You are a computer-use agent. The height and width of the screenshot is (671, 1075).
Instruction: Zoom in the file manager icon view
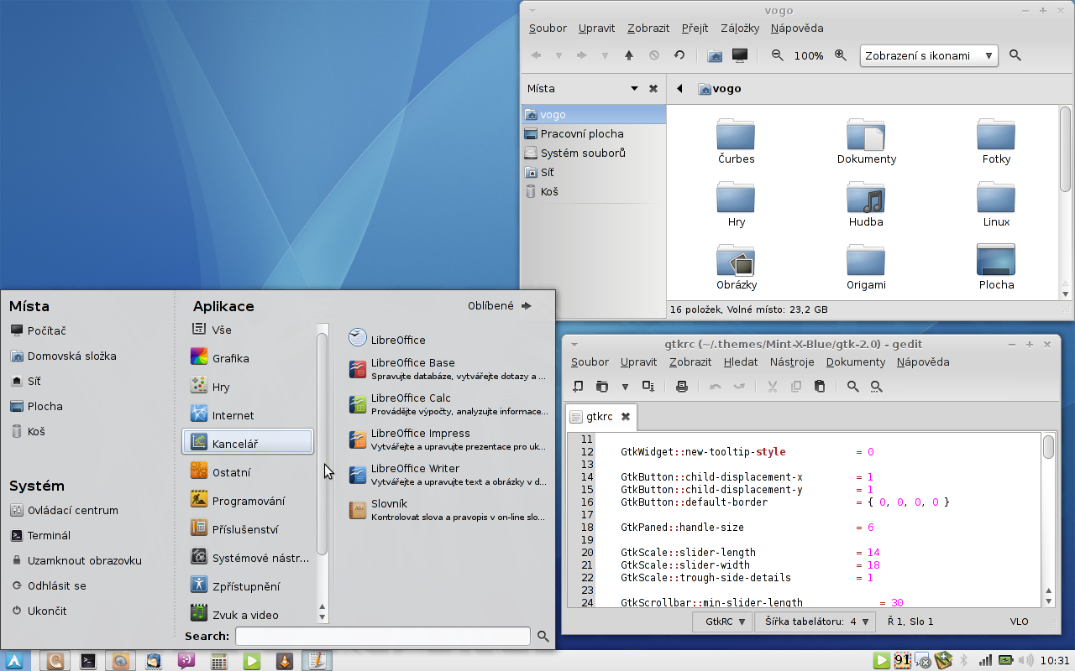pyautogui.click(x=841, y=55)
